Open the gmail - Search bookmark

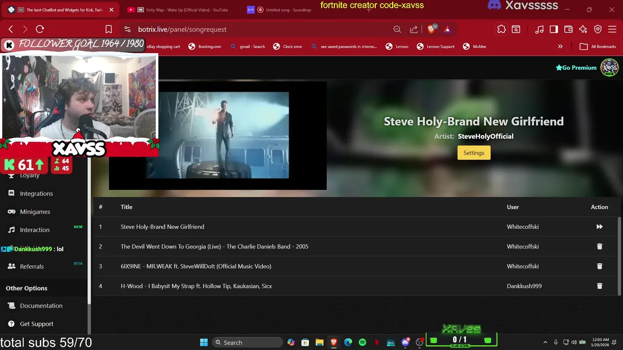[x=247, y=47]
